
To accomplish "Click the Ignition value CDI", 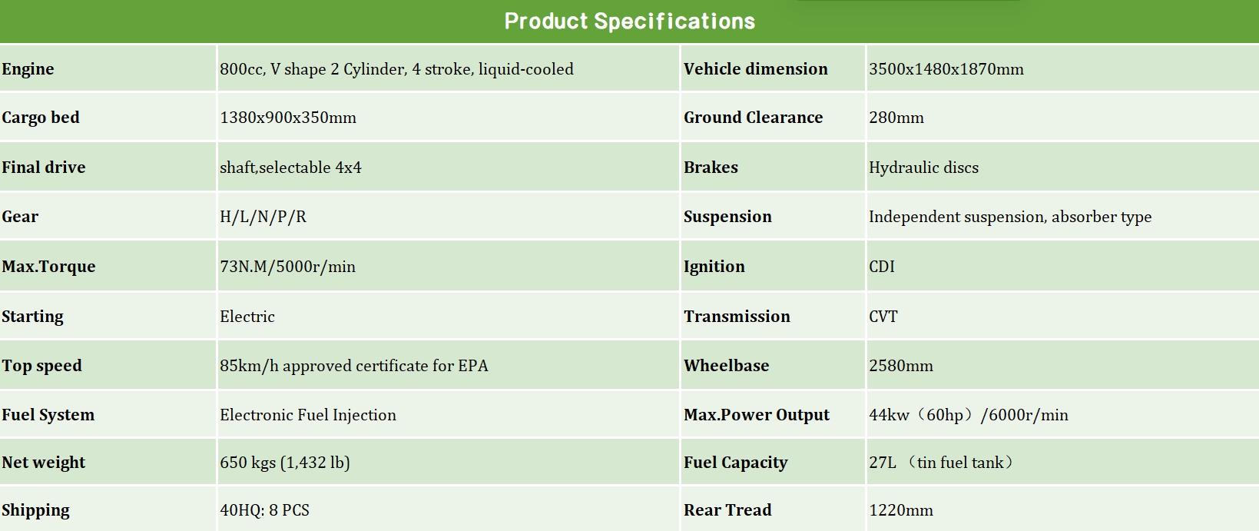I will tap(882, 267).
